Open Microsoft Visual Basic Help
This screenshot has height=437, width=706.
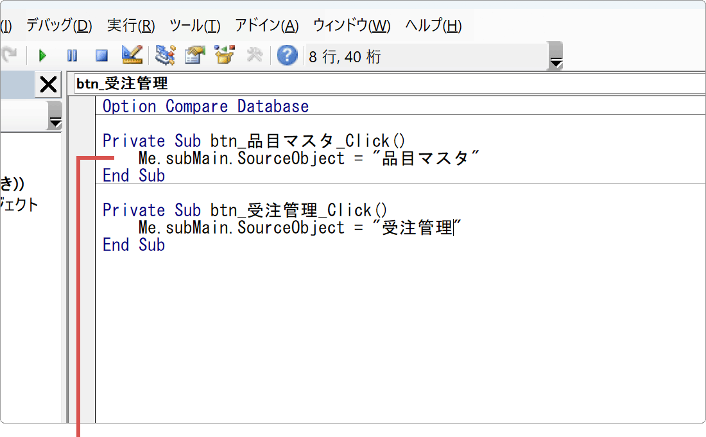286,55
